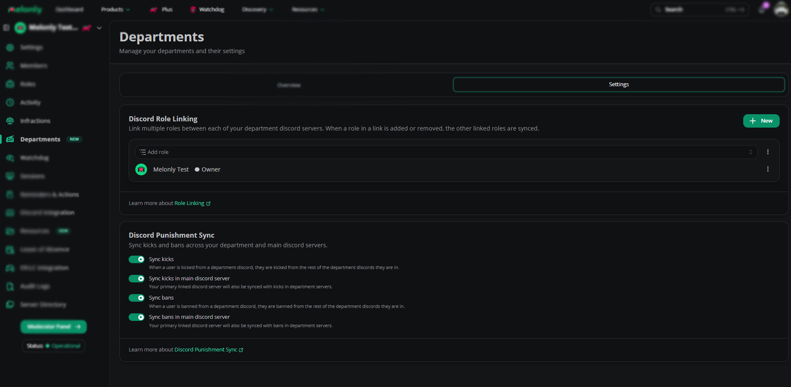Click the Owner role label
The height and width of the screenshot is (387, 791).
[x=207, y=169]
